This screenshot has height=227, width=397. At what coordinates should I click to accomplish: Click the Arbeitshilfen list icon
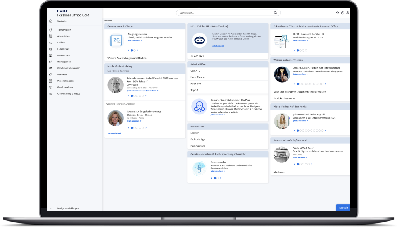pyautogui.click(x=51, y=36)
